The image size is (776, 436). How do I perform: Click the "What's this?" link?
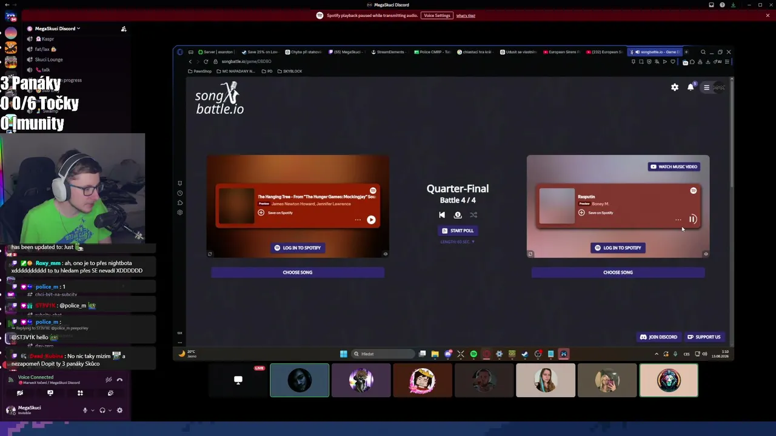point(466,16)
